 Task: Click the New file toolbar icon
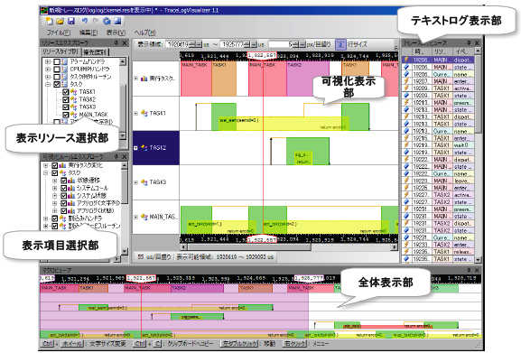[50, 22]
